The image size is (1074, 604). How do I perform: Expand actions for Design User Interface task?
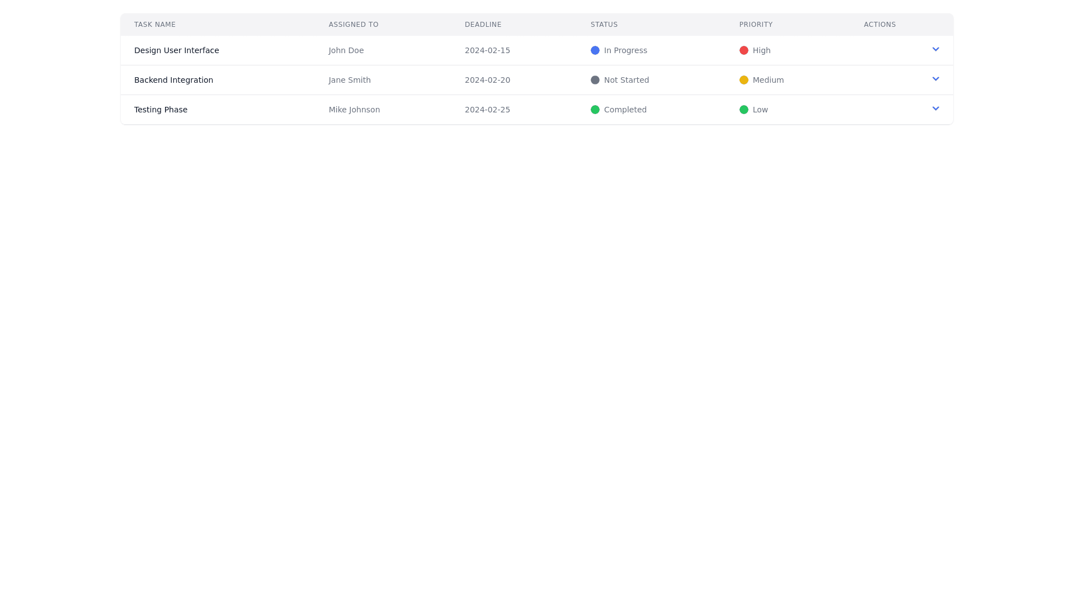coord(936,49)
